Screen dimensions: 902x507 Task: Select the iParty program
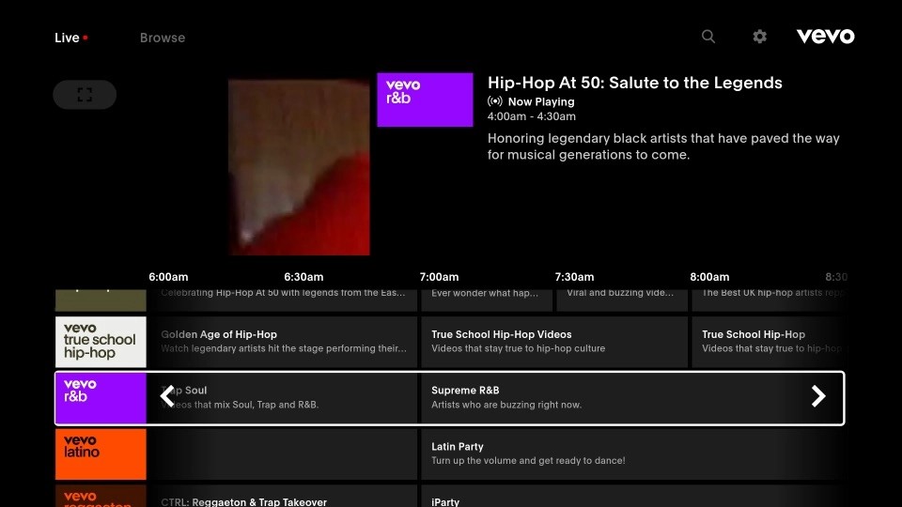tap(632, 496)
